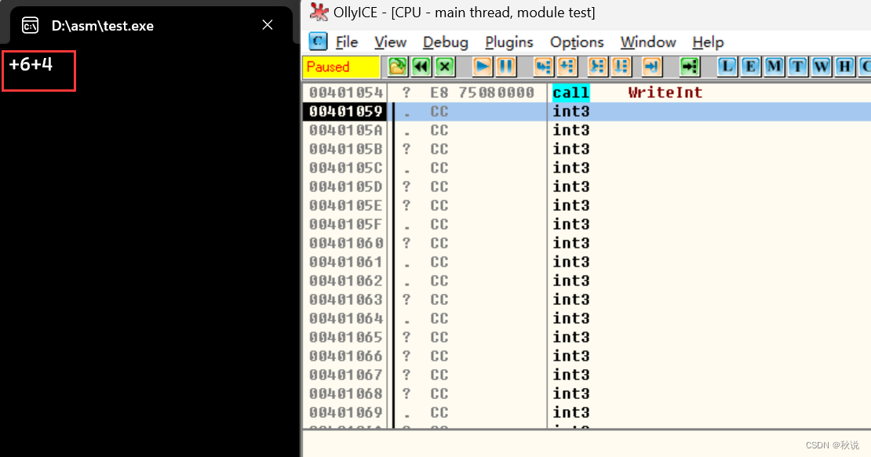Click the +6+4 console output text

coord(31,64)
